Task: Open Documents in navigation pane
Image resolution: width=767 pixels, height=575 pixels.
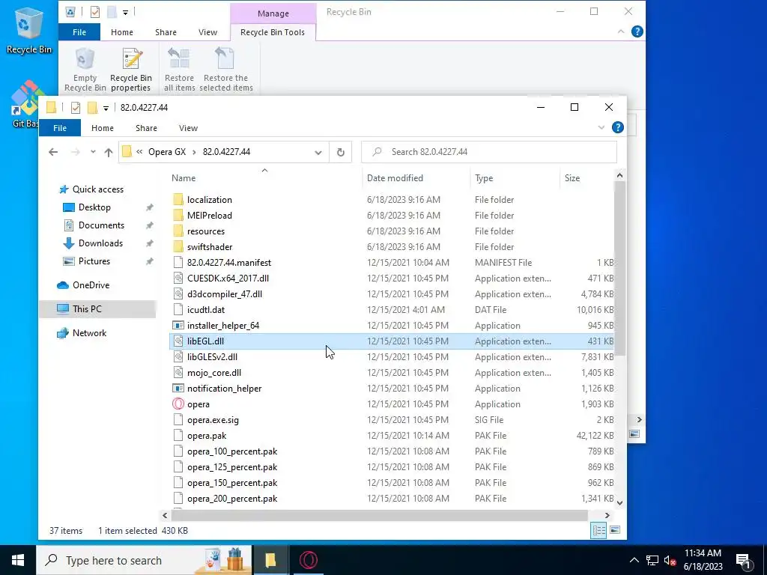Action: coord(101,225)
